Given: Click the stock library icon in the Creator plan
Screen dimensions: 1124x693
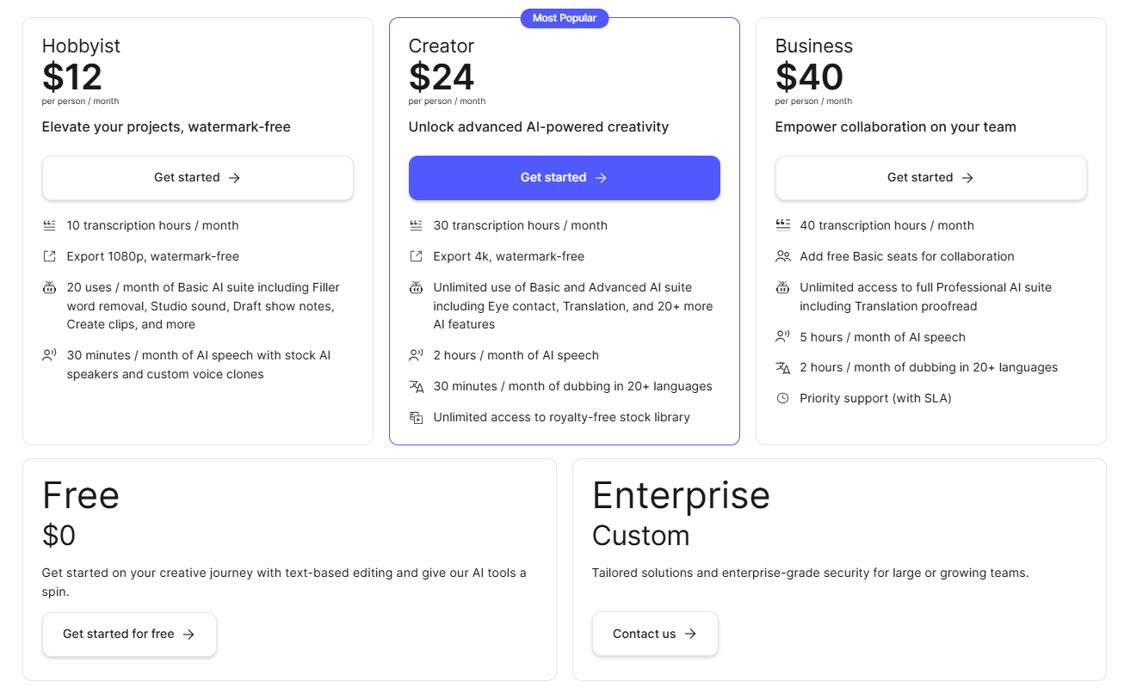Looking at the screenshot, I should [416, 417].
